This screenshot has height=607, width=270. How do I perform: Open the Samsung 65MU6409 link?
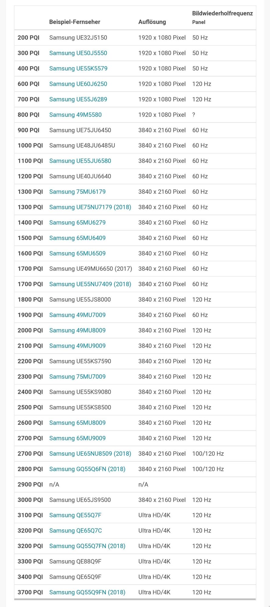click(77, 238)
